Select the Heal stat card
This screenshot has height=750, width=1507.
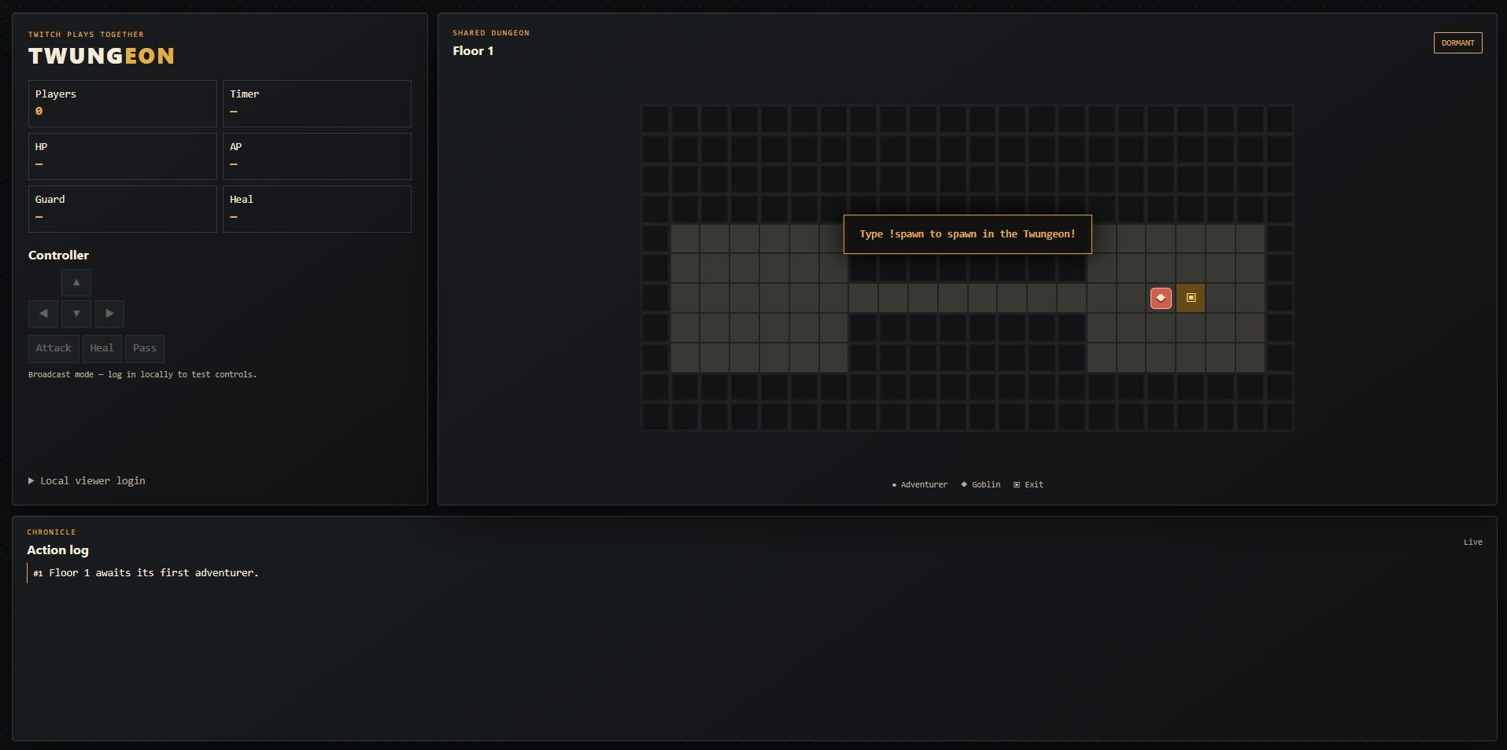coord(317,209)
